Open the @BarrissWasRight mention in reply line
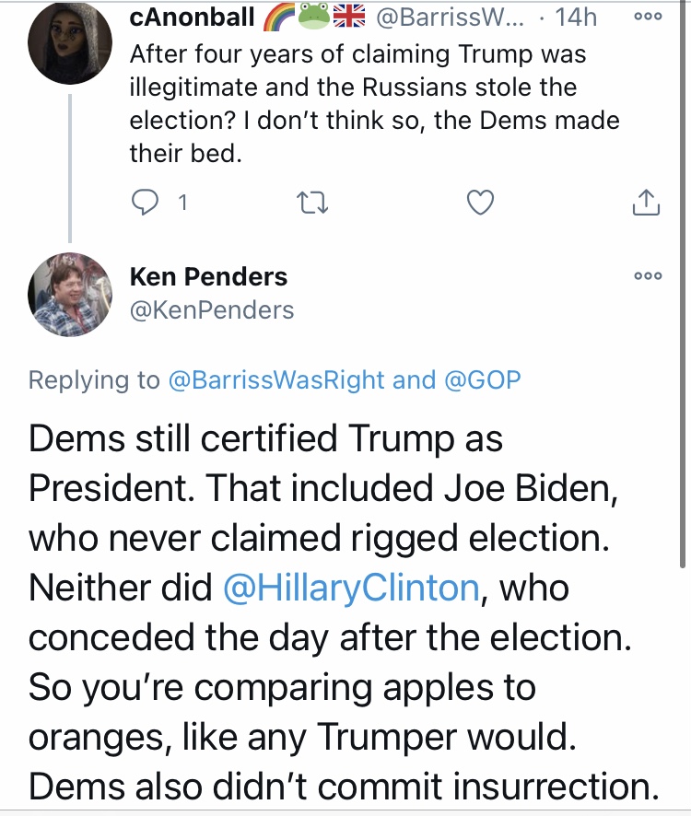691x816 pixels. tap(276, 379)
